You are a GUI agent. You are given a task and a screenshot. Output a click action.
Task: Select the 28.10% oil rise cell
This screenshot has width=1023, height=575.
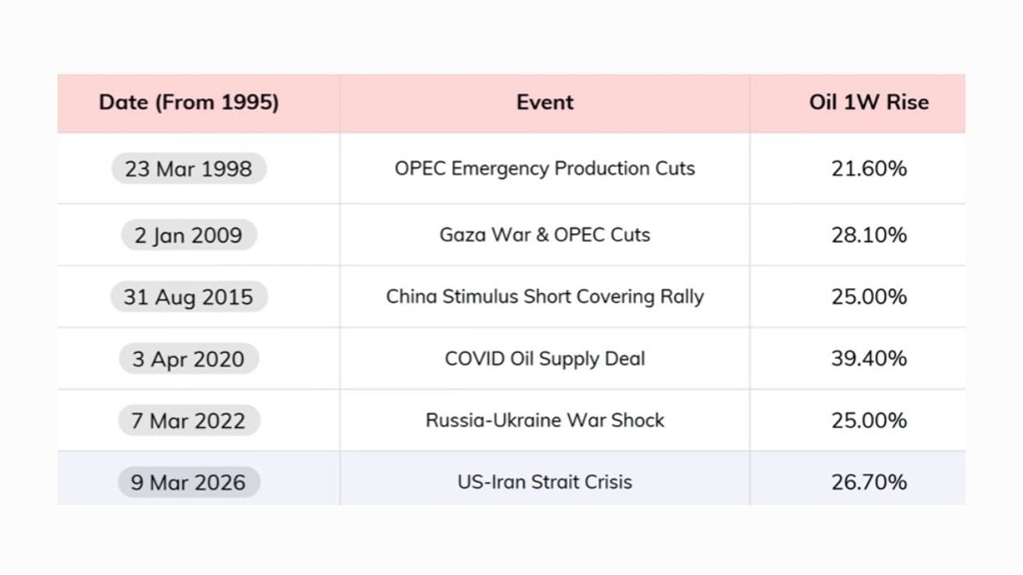tap(869, 235)
